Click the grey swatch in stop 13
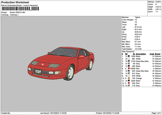 (129, 85)
